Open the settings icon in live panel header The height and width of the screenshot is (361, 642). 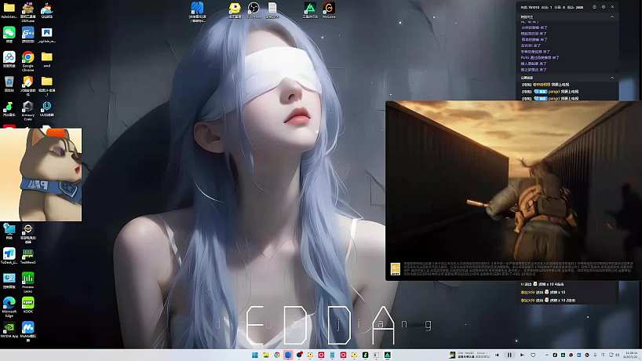[603, 7]
